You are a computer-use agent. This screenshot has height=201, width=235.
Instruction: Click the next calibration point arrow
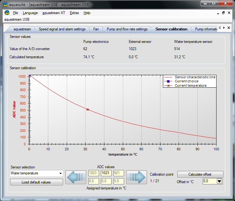pyautogui.click(x=136, y=177)
